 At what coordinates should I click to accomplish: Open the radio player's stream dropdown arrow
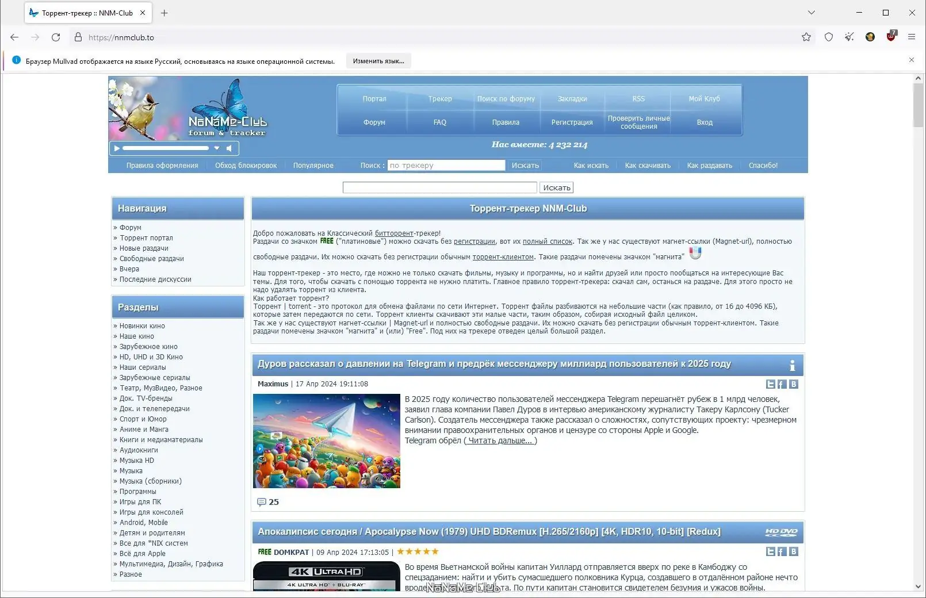tap(217, 148)
